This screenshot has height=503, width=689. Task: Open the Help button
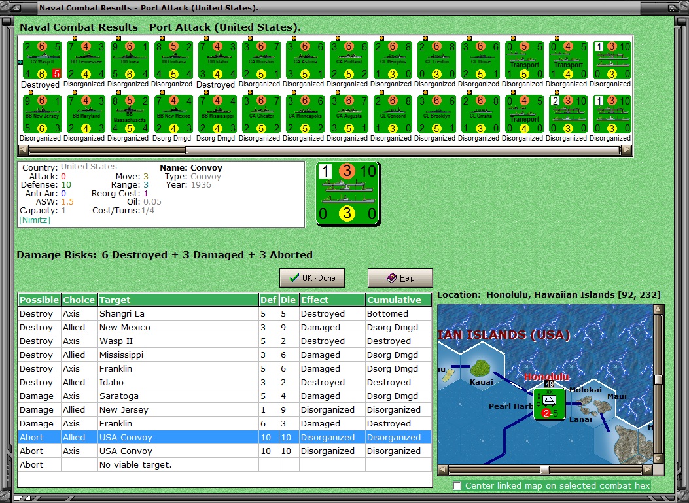(400, 278)
